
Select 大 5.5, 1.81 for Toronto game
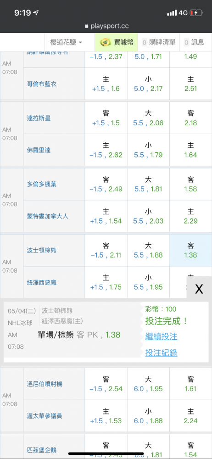(148, 184)
